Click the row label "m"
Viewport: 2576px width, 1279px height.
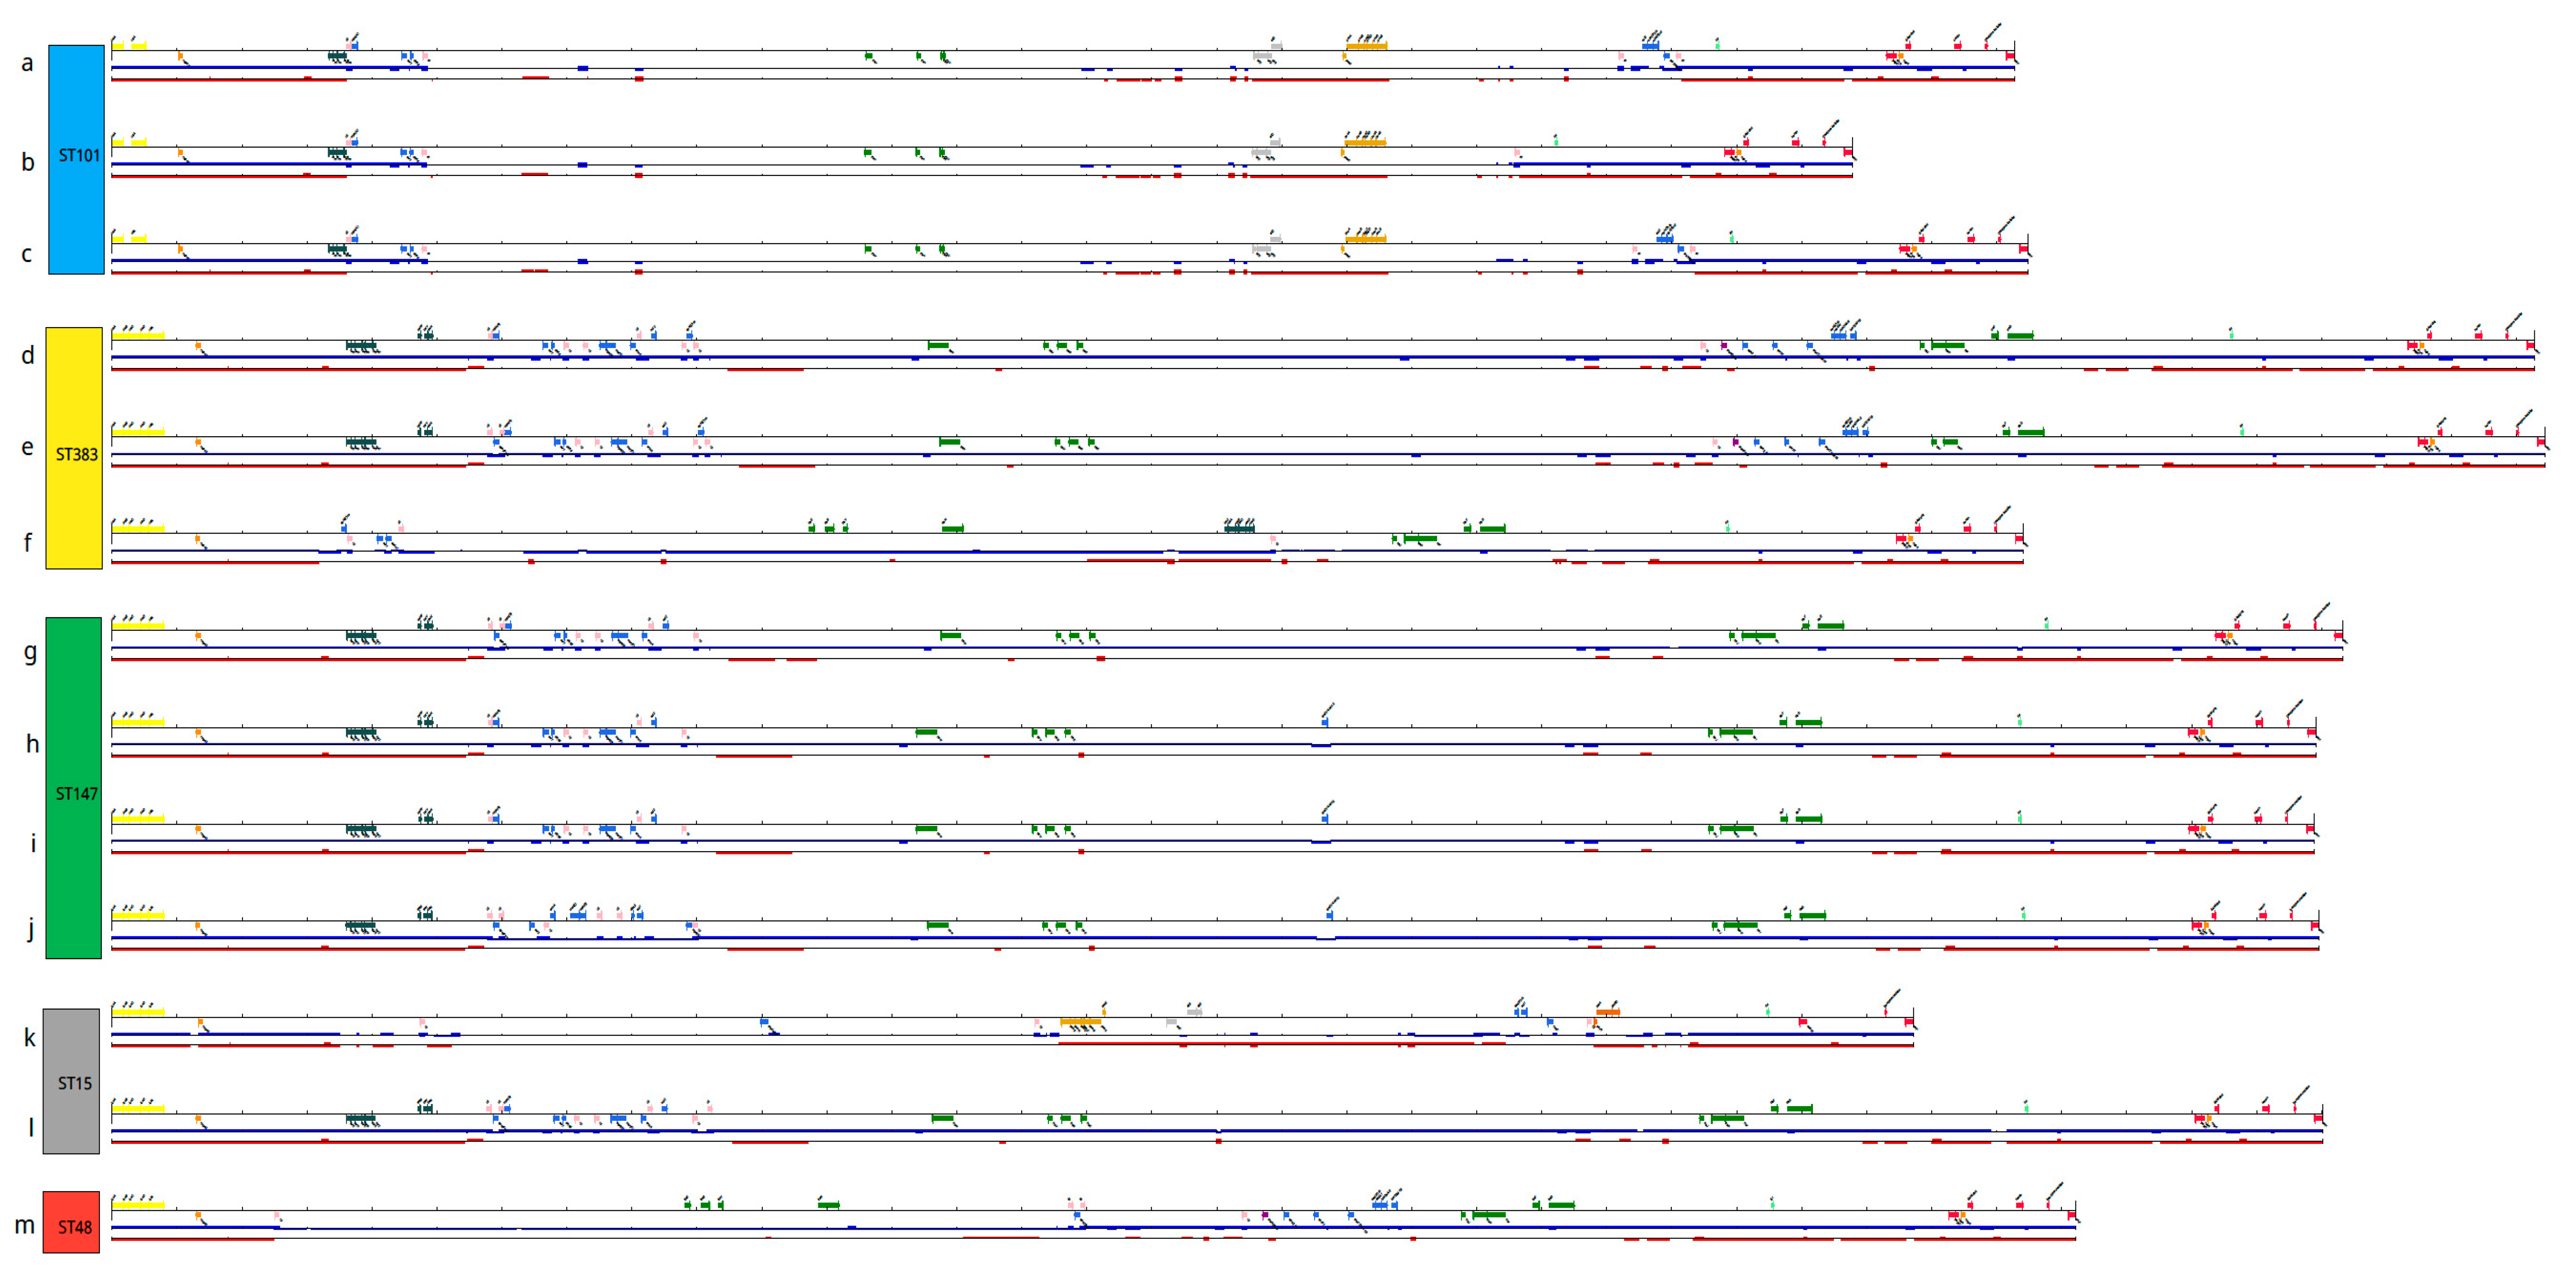(25, 1225)
